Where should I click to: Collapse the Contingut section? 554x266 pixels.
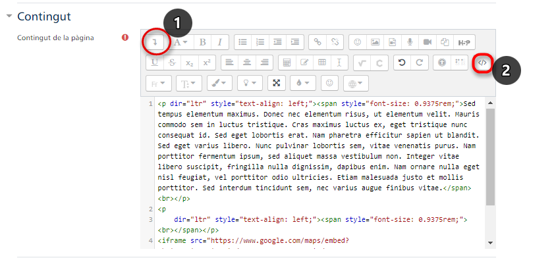[9, 16]
